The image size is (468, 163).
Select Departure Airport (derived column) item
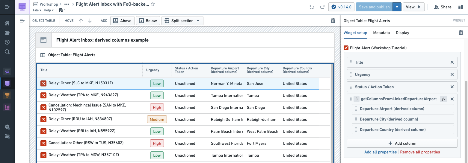pos(403,109)
